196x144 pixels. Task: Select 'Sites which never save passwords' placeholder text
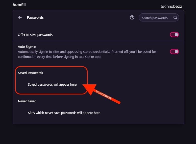64,113
